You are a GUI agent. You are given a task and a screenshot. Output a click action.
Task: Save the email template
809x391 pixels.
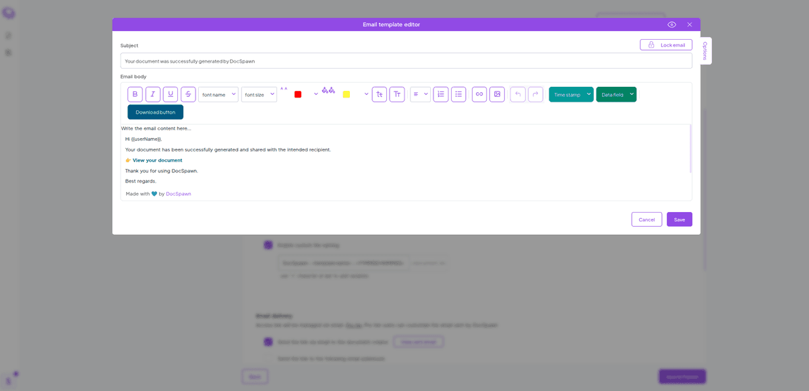point(679,219)
